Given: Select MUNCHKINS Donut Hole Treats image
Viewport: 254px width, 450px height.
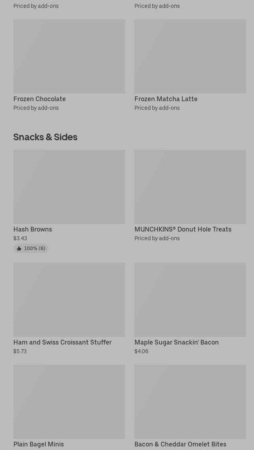Looking at the screenshot, I should tap(190, 186).
